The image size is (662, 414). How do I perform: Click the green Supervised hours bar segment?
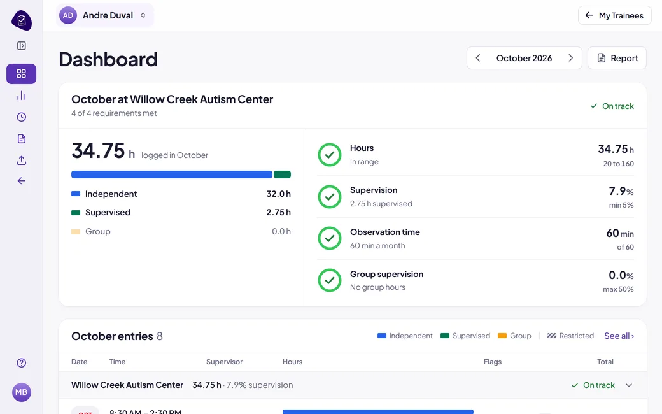click(x=282, y=175)
